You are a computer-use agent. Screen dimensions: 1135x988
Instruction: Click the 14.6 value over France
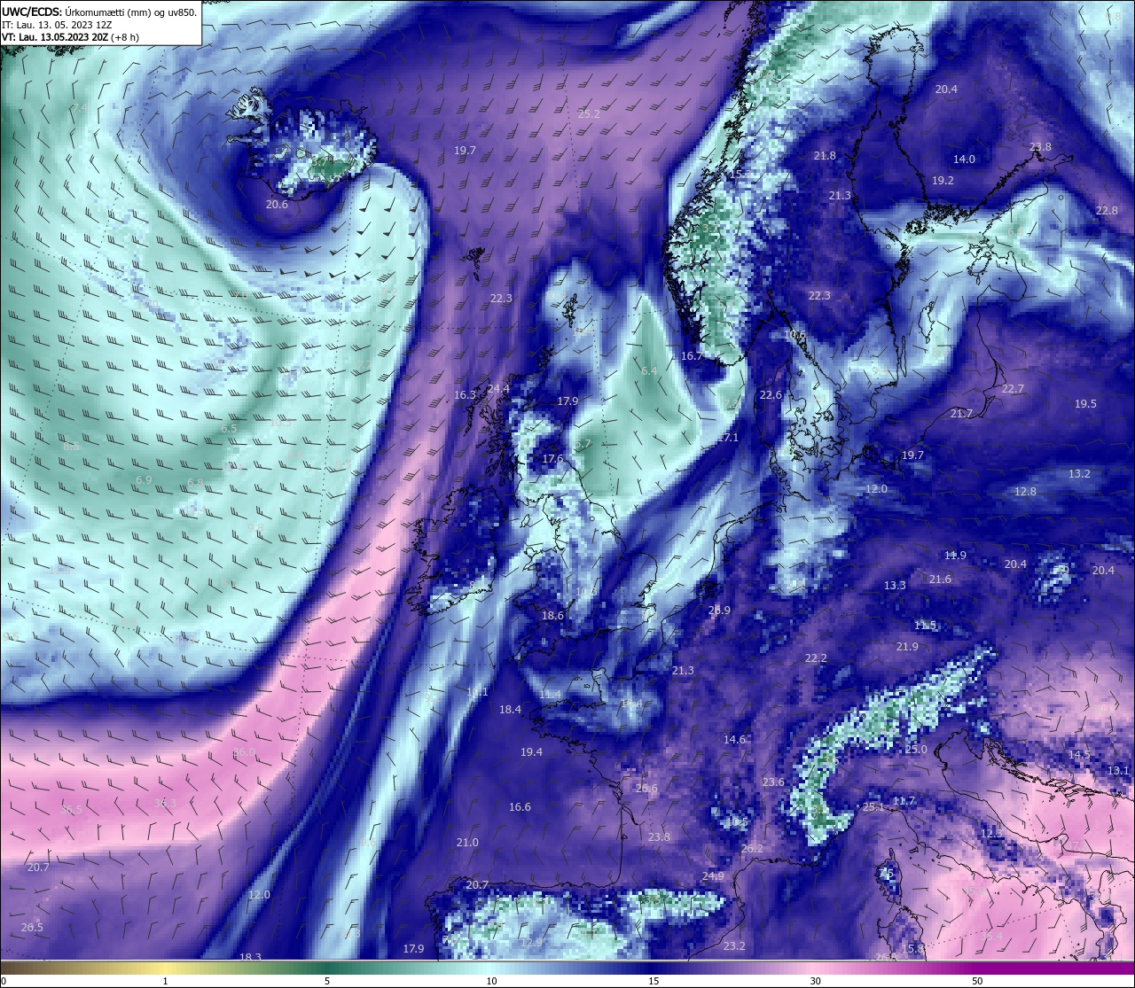click(734, 740)
